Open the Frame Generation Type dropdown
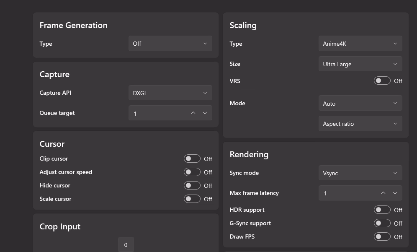 170,44
